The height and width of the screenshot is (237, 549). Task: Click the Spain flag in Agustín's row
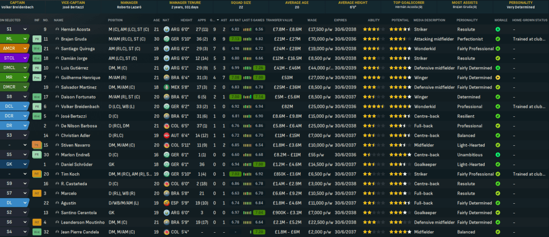(x=167, y=203)
